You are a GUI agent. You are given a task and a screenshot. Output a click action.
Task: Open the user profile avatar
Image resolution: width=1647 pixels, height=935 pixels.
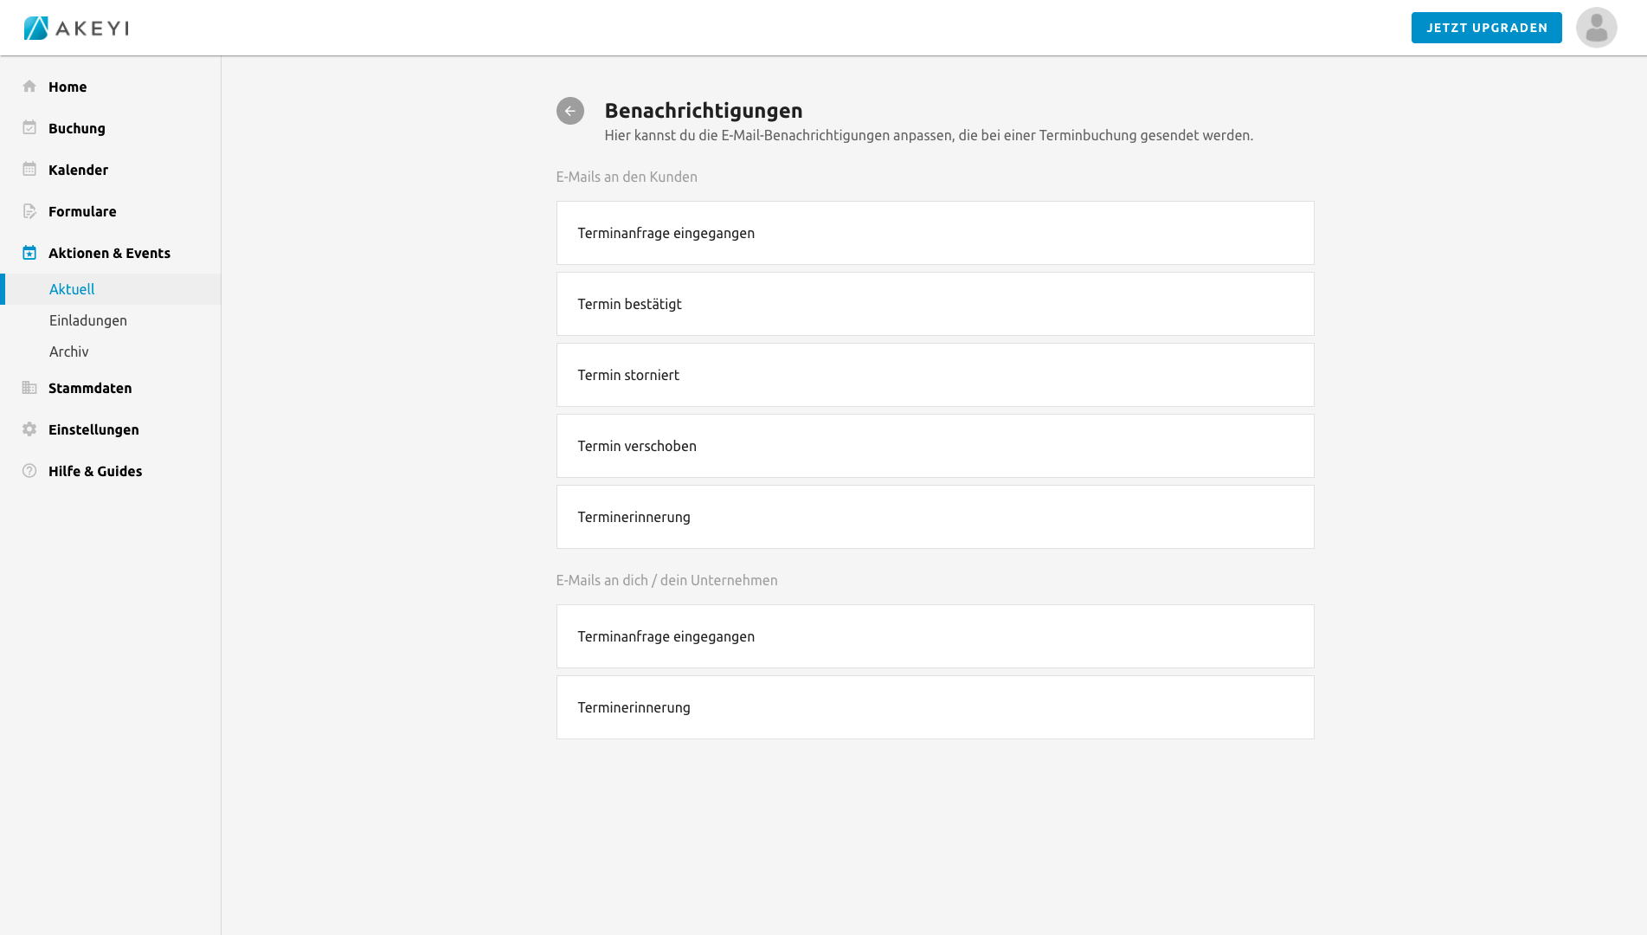click(1596, 28)
